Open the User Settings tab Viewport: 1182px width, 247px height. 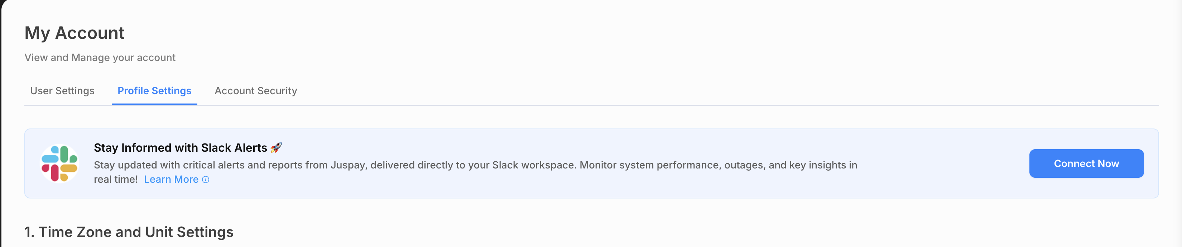62,91
